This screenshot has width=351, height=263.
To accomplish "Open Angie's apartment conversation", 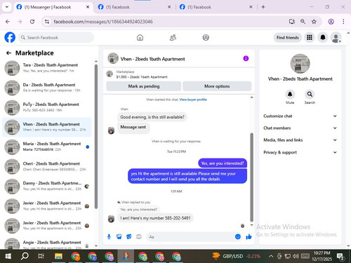I will (47, 244).
